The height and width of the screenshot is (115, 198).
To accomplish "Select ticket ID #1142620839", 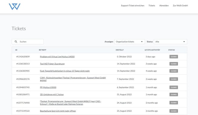I will (x=23, y=57).
